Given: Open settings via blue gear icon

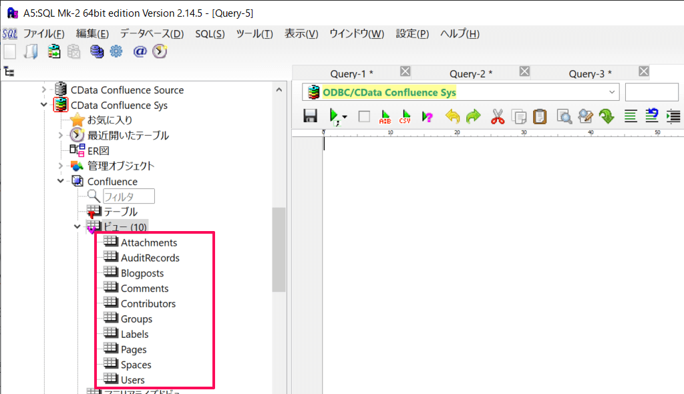Looking at the screenshot, I should 116,51.
